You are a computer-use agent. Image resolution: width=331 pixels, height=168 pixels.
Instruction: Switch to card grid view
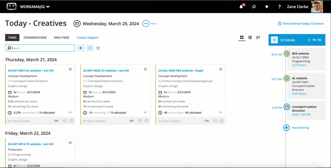(x=241, y=37)
